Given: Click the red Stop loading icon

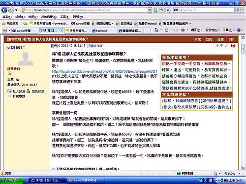Looking at the screenshot, I should coord(168,10).
